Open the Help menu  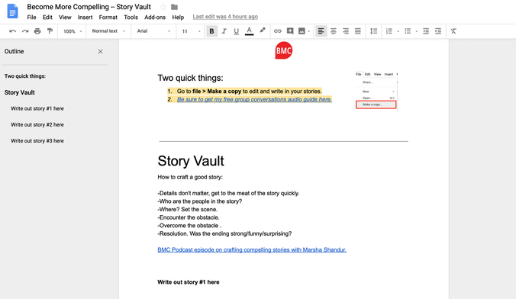tap(178, 17)
